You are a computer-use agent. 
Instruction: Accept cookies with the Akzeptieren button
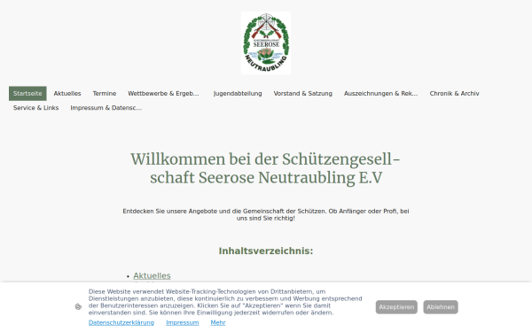coord(396,307)
